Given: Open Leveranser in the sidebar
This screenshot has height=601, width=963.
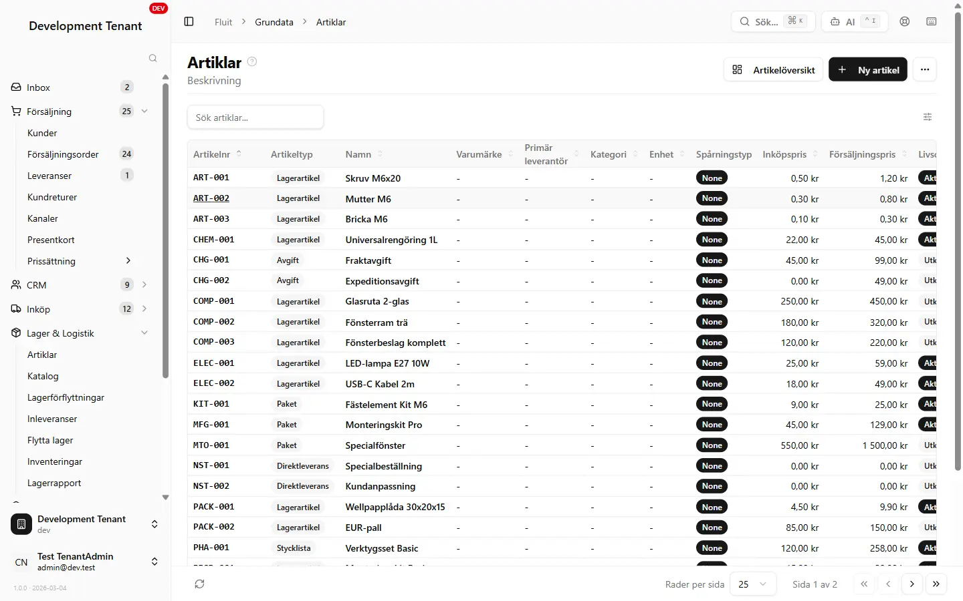Looking at the screenshot, I should coord(49,176).
